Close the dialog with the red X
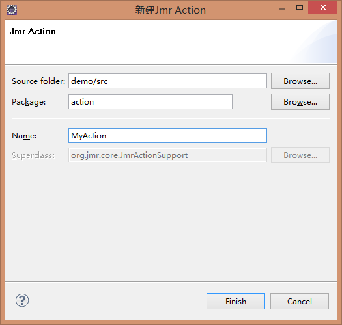Screen dimensions: 342x325 [x=323, y=7]
